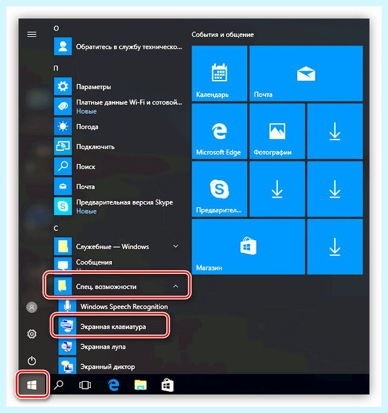The height and width of the screenshot is (413, 388).
Task: Open Предварительная версия Skype list icon
Action: point(63,206)
